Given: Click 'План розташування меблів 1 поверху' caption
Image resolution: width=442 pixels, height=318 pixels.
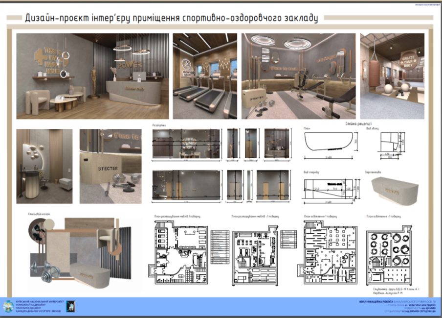Looking at the screenshot, I should coord(177,217).
